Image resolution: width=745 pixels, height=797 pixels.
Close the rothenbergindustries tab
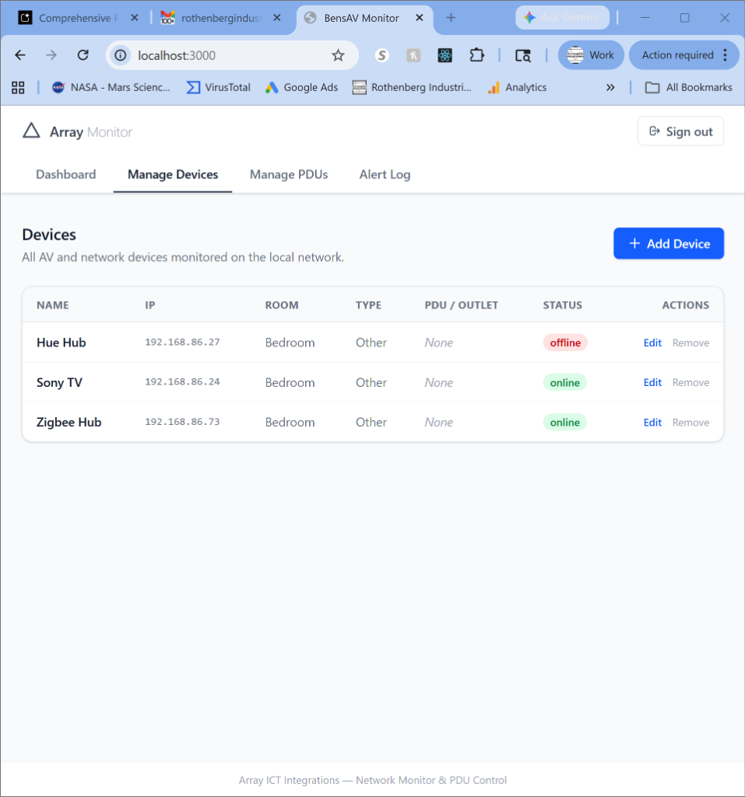pyautogui.click(x=276, y=18)
